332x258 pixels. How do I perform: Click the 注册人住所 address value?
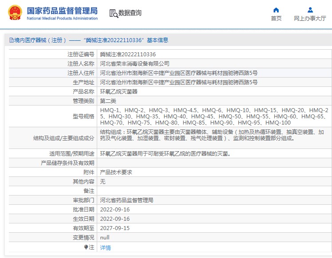[x=179, y=73]
